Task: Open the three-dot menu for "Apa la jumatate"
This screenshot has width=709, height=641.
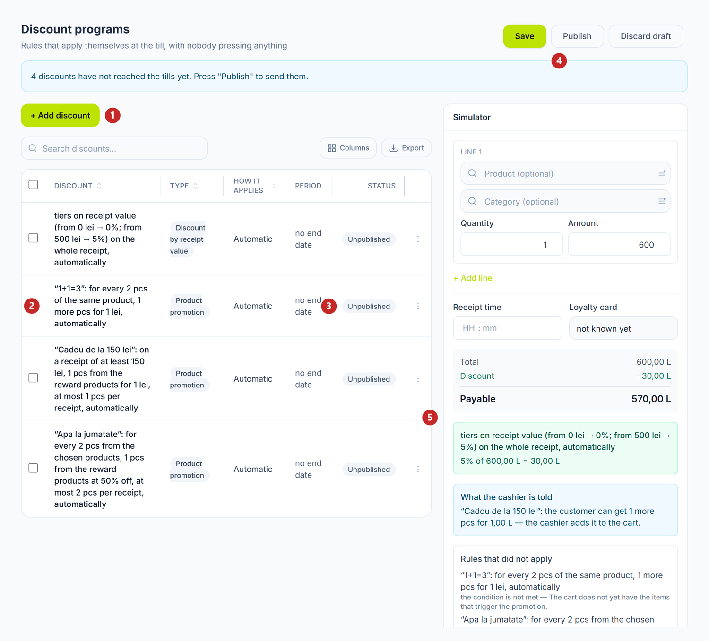Action: point(418,469)
